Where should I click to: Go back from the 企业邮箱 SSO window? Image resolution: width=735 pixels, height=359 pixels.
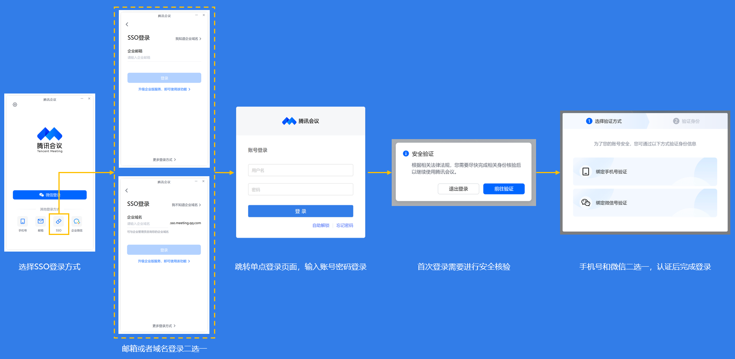pos(127,24)
